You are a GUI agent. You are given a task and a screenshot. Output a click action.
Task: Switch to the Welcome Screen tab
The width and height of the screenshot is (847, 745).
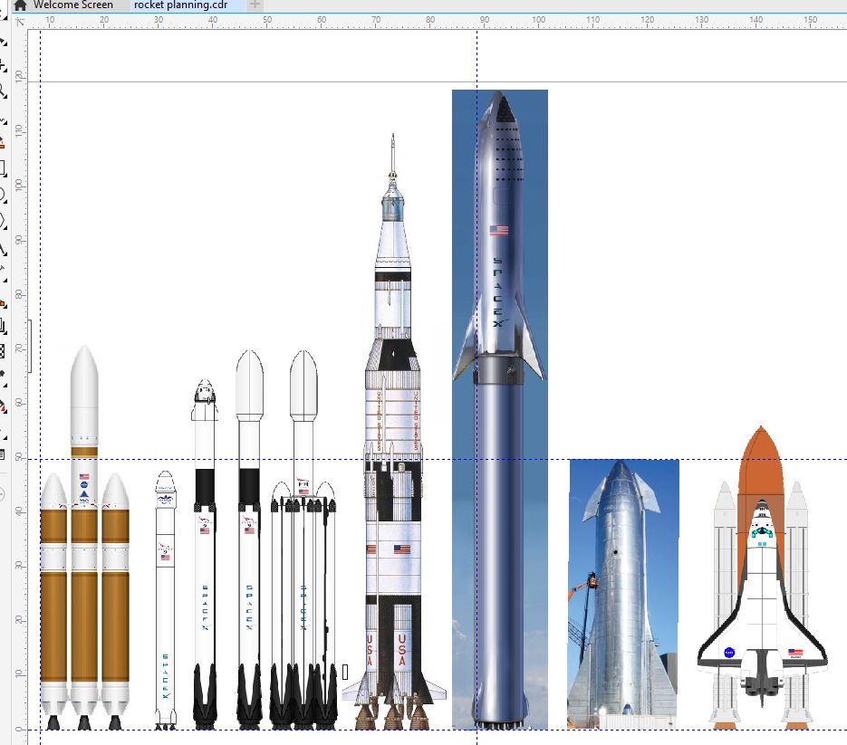(72, 5)
